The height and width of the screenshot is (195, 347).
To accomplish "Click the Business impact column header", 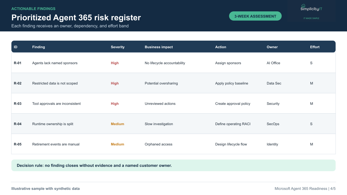I will tap(159, 47).
